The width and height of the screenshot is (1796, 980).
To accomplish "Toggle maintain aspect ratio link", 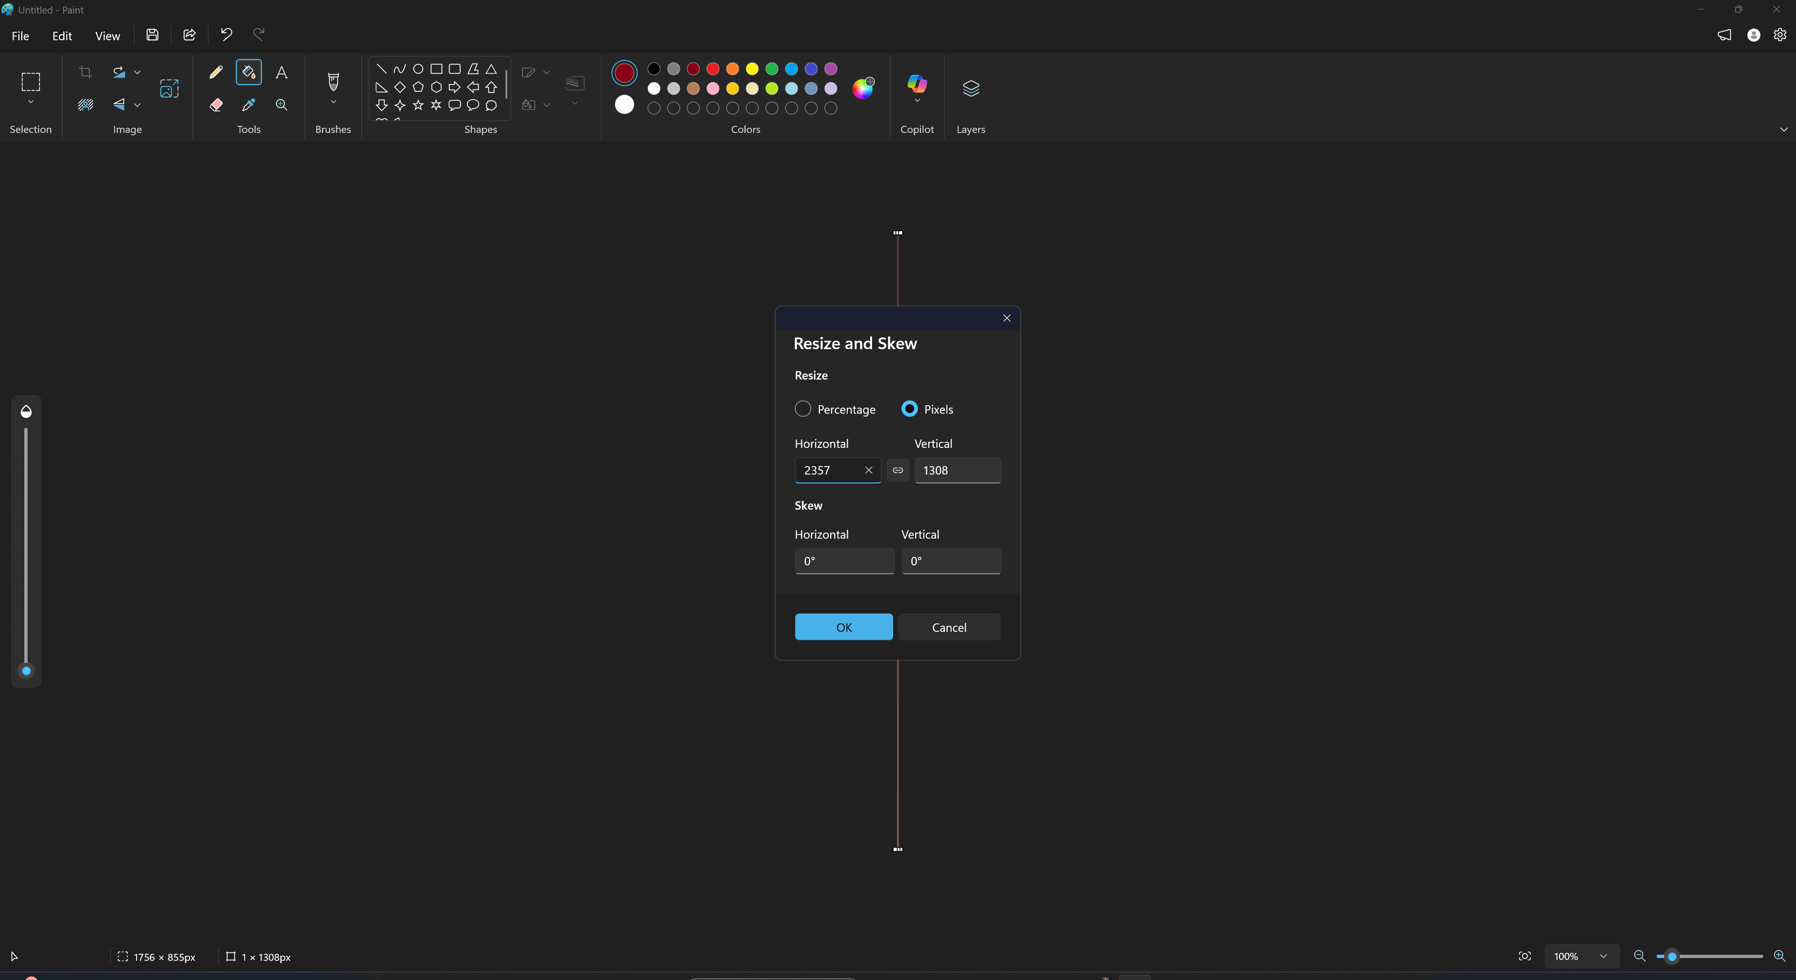I will [898, 471].
